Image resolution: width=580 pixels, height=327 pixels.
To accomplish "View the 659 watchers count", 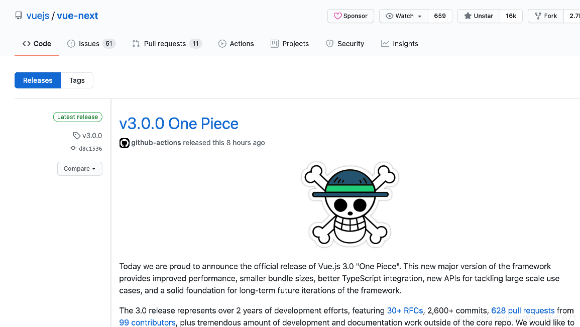I will tap(440, 16).
